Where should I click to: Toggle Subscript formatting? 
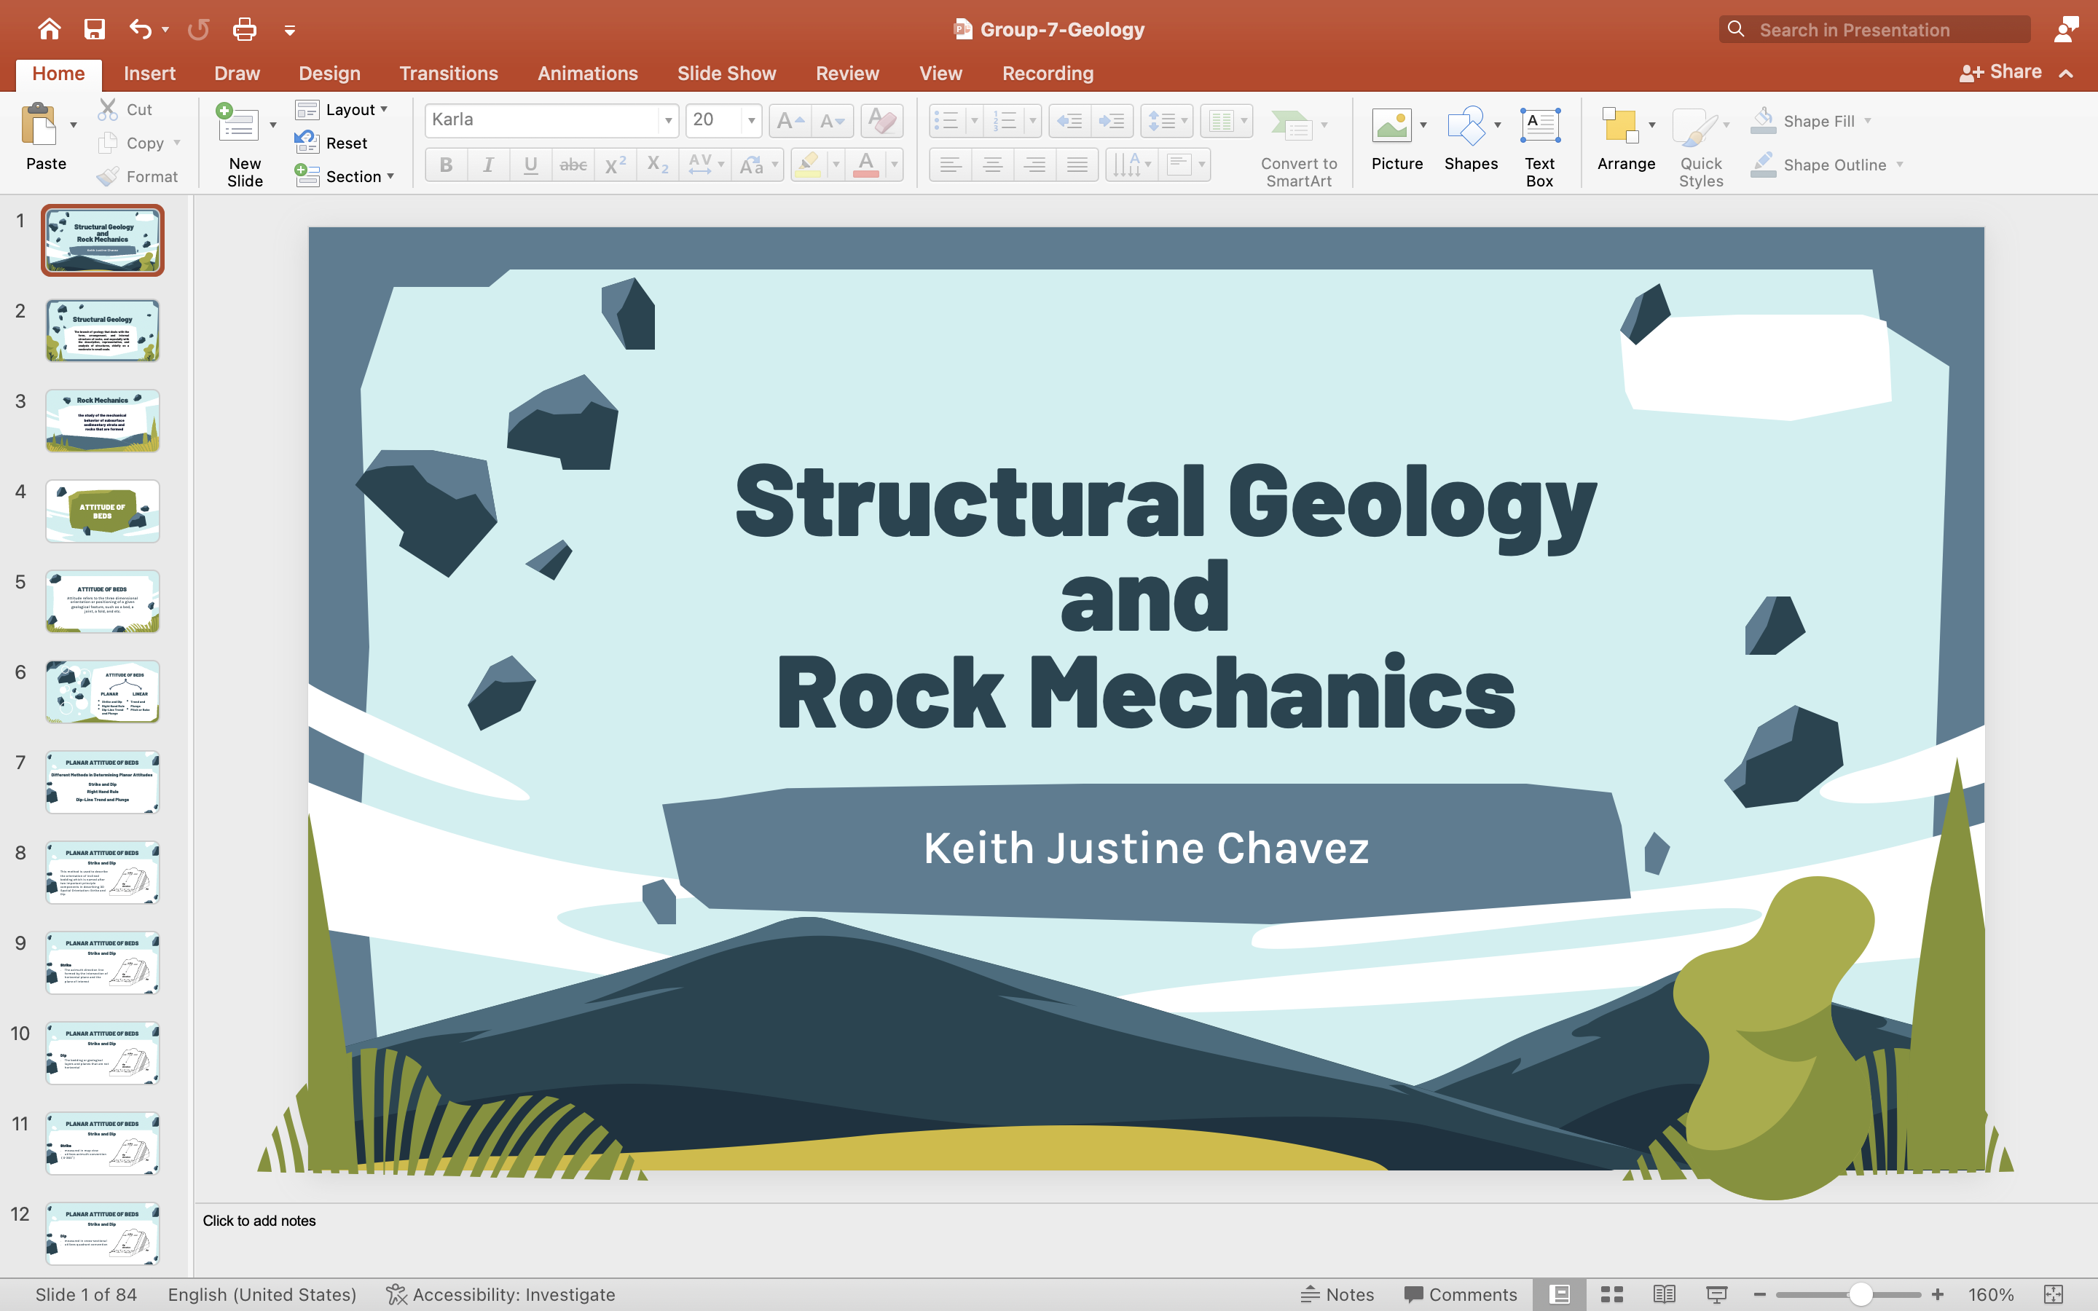click(x=658, y=165)
